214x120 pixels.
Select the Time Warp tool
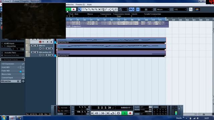(x=103, y=9)
